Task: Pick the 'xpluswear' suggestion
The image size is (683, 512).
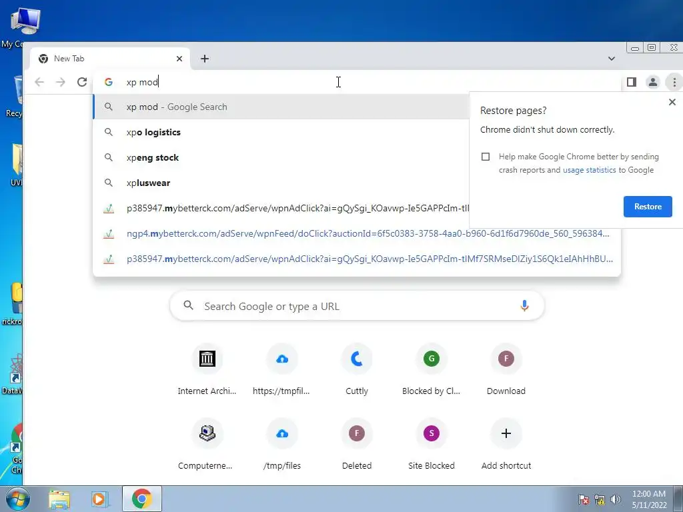Action: click(x=281, y=183)
